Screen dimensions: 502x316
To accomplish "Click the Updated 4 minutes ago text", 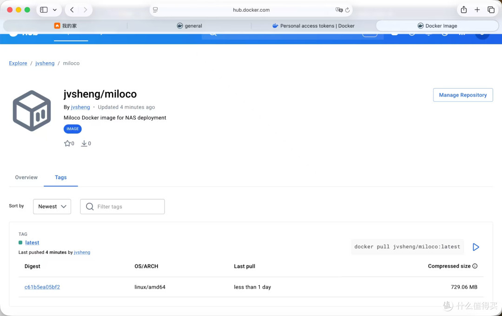I will [x=126, y=107].
